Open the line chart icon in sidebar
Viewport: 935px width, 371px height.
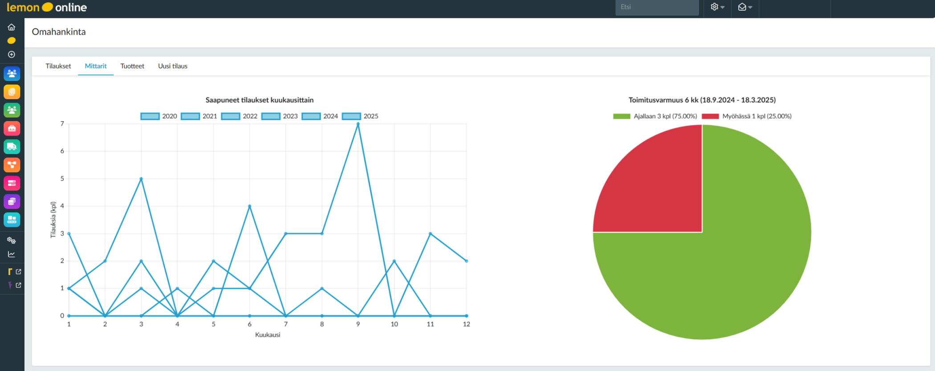pyautogui.click(x=12, y=254)
